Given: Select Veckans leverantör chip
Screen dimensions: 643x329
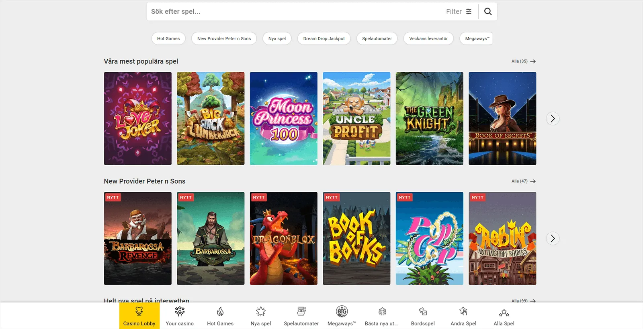Looking at the screenshot, I should pyautogui.click(x=428, y=39).
